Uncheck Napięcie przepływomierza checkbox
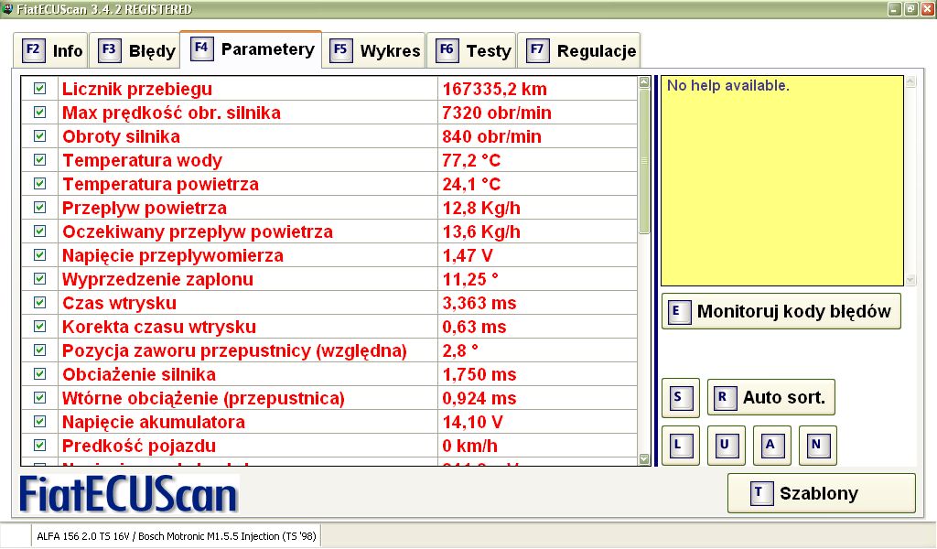The width and height of the screenshot is (937, 549). (x=39, y=255)
